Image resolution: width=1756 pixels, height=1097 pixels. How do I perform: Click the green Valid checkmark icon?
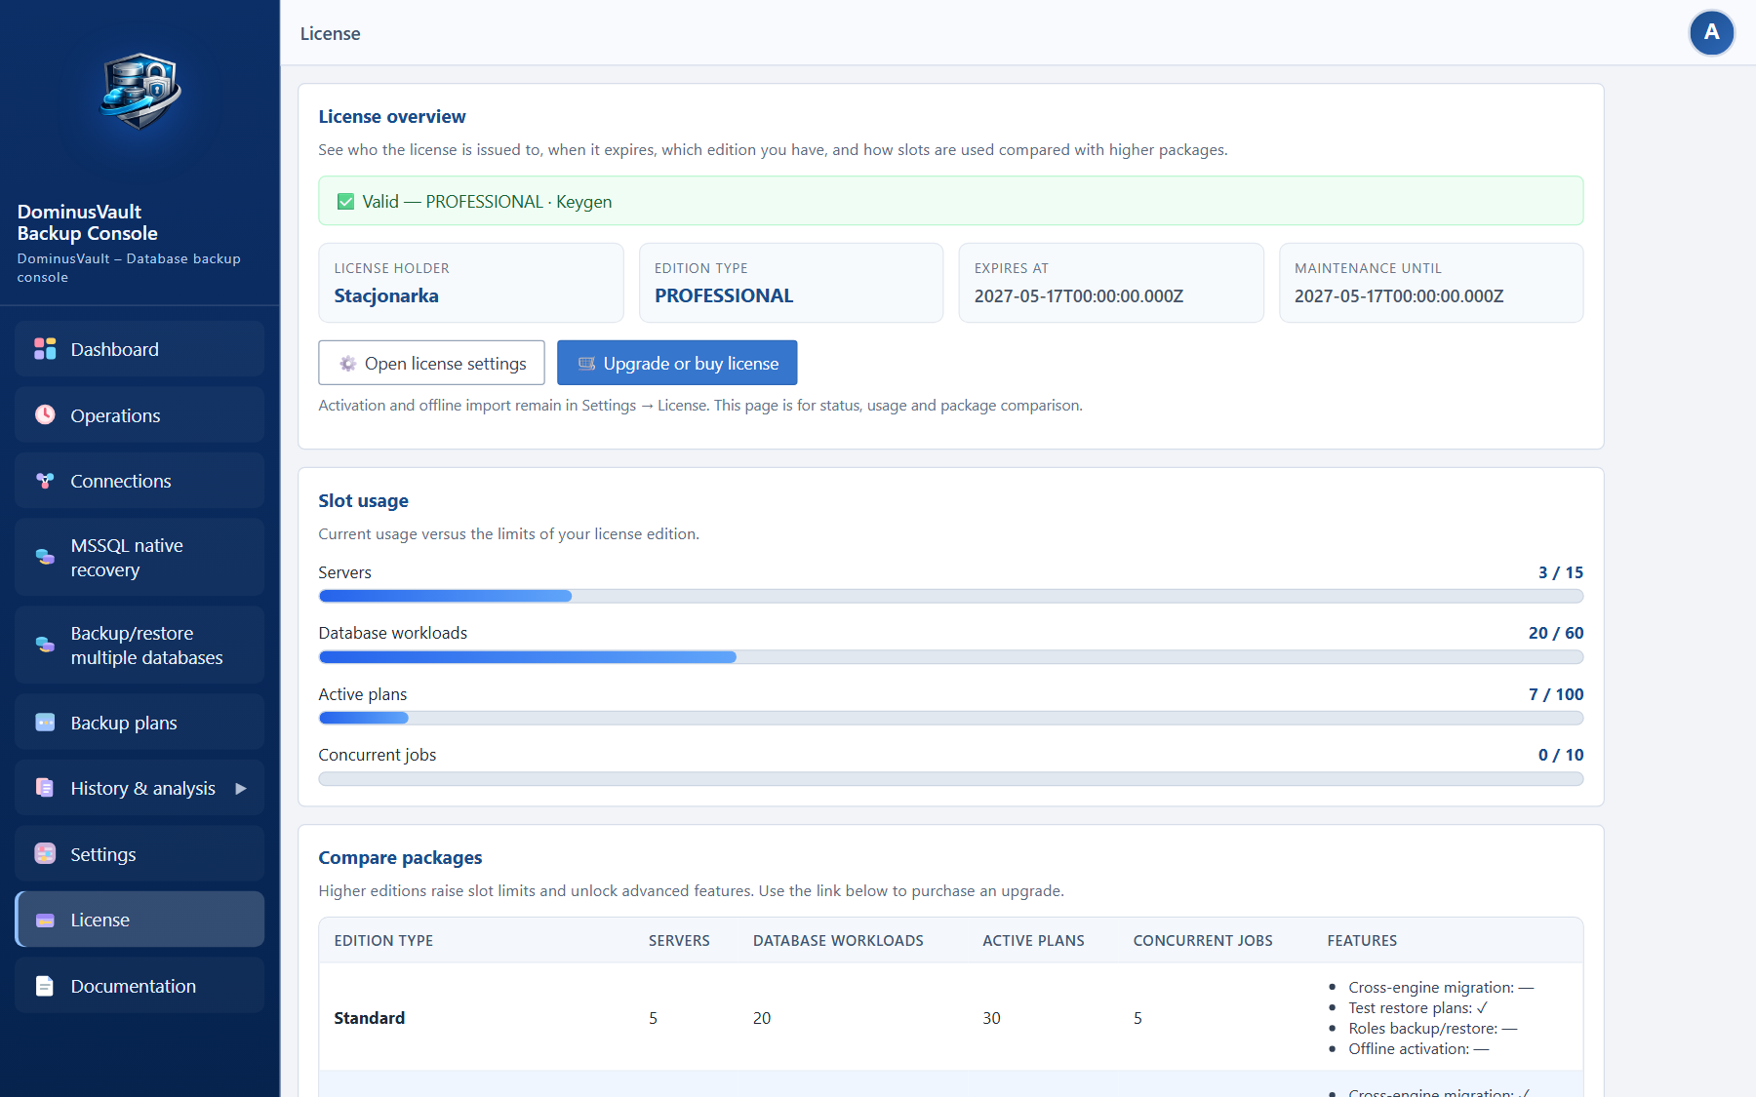coord(345,202)
